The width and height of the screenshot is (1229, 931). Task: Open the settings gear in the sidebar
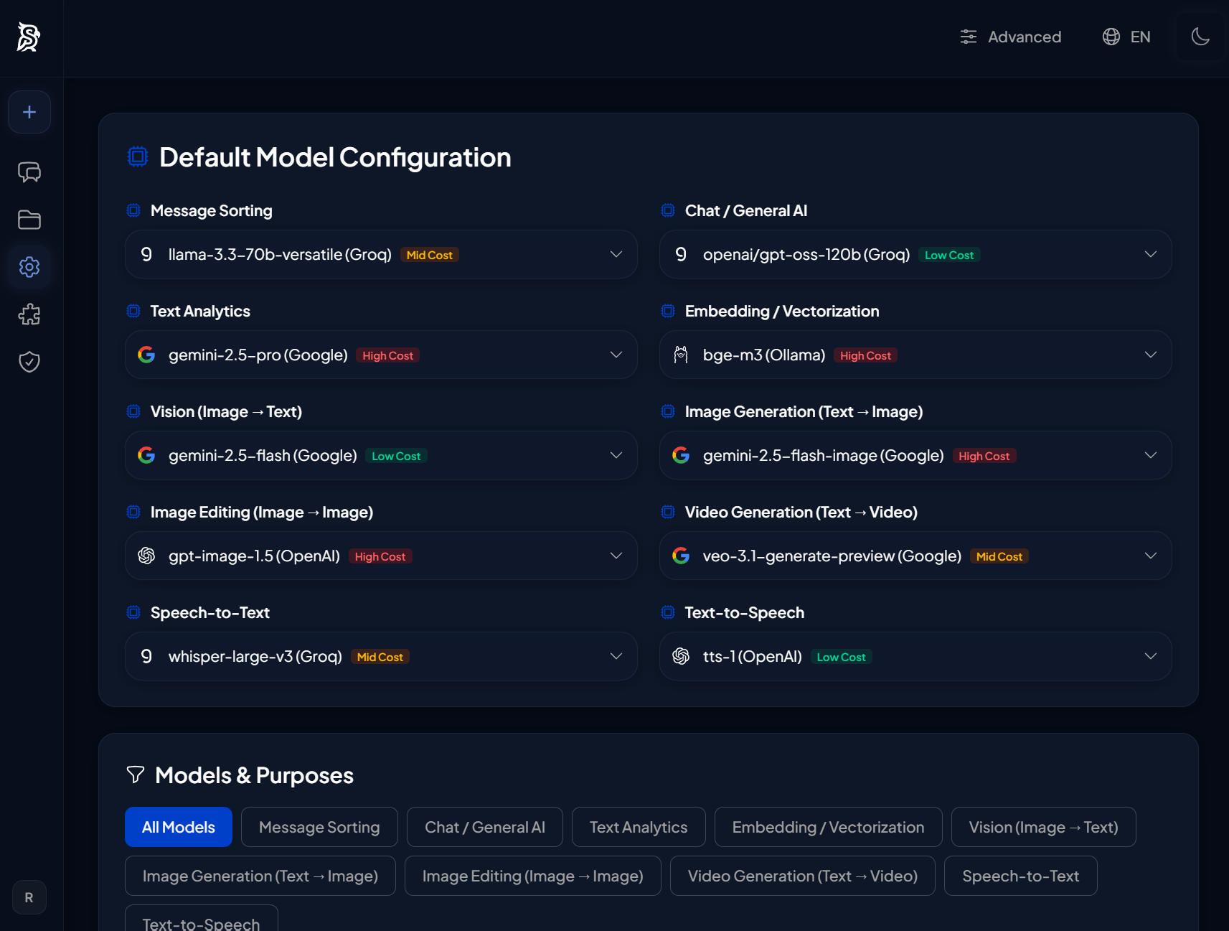[29, 267]
